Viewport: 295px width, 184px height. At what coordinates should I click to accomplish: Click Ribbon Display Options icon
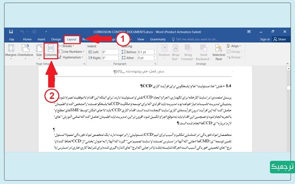[249, 32]
